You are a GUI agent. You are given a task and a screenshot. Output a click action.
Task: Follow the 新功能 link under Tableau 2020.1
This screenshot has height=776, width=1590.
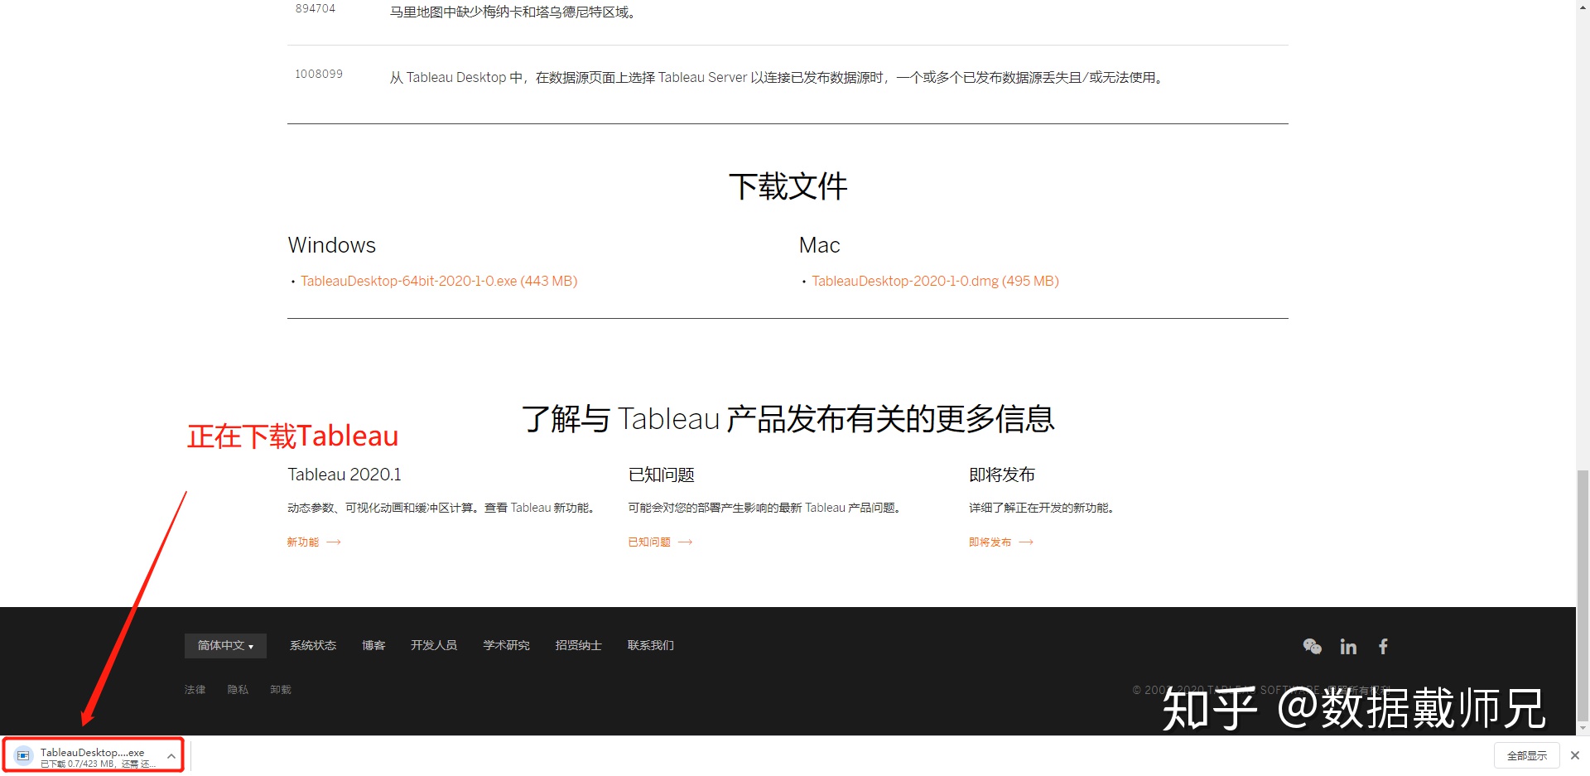pyautogui.click(x=314, y=542)
